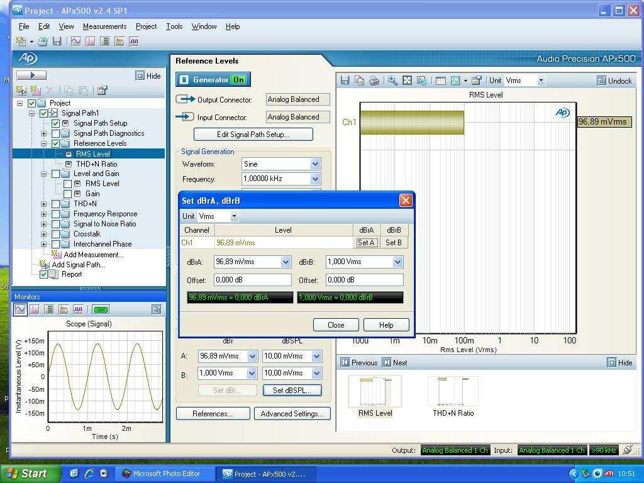
Task: Check the Gain measurement checkbox
Action: pos(68,194)
